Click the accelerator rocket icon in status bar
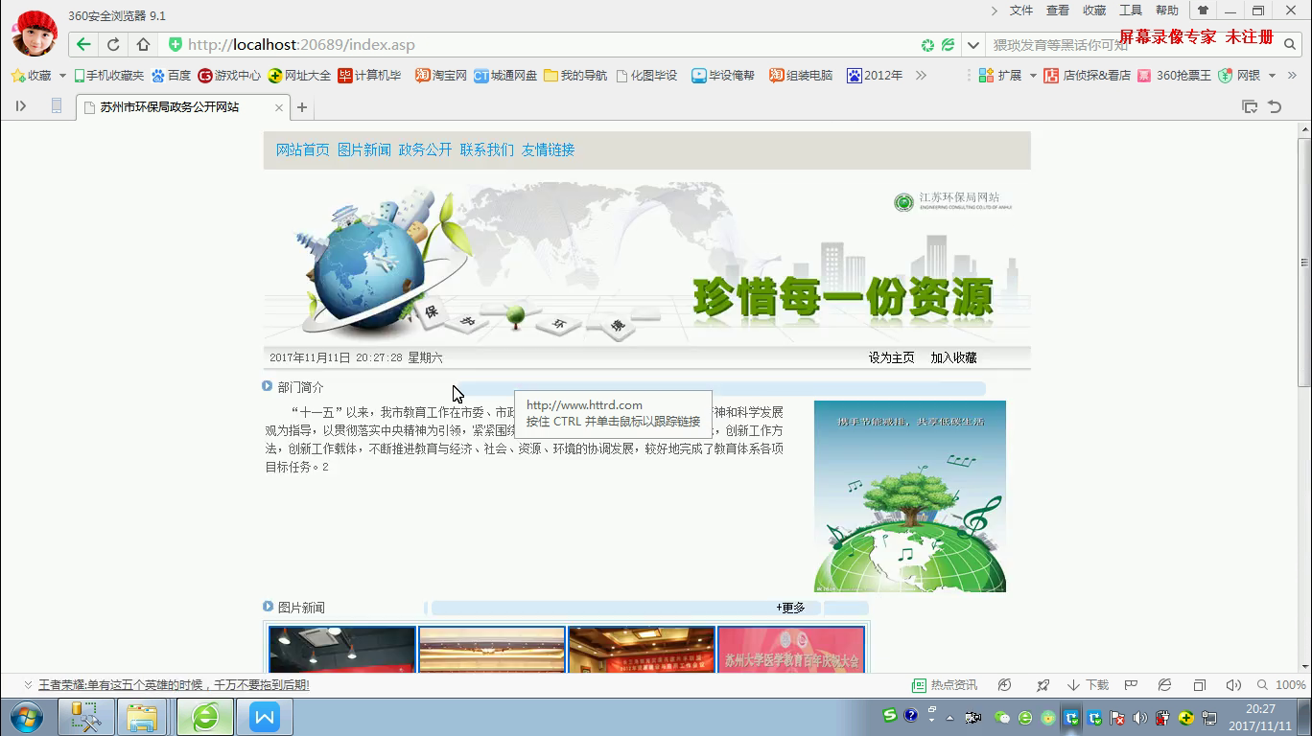 (1043, 685)
